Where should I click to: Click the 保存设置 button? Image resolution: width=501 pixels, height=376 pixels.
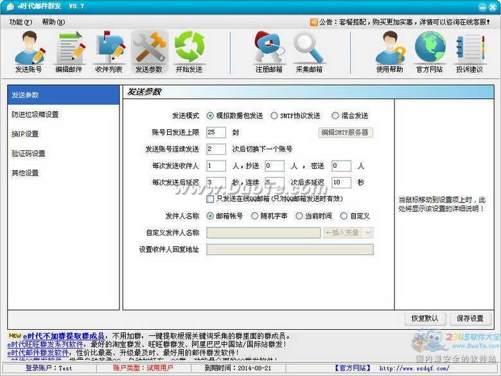470,318
